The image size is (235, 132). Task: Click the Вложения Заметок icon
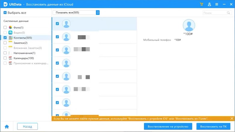[x=10, y=48]
